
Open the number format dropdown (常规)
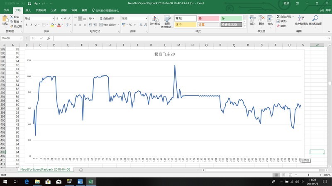coord(146,19)
